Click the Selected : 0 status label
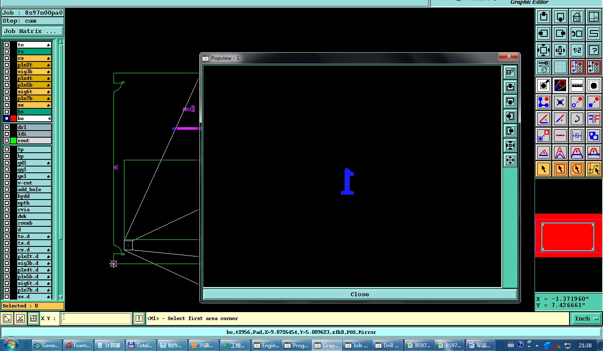Image resolution: width=603 pixels, height=351 pixels. (x=33, y=306)
